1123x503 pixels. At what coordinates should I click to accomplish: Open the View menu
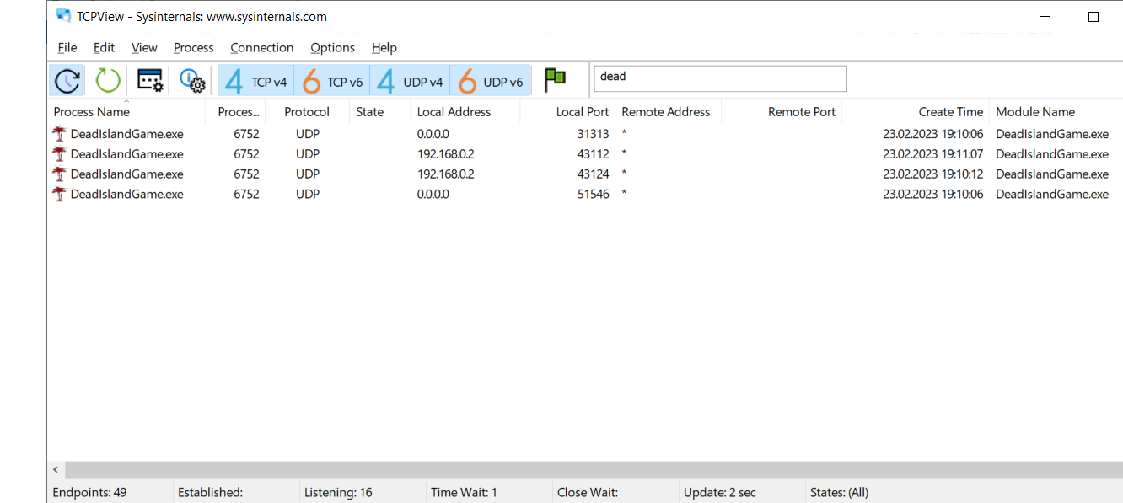pos(144,48)
